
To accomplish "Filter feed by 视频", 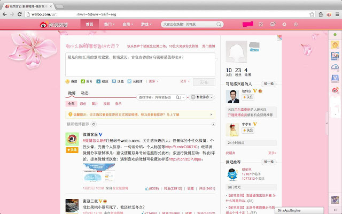I will pyautogui.click(x=106, y=104).
